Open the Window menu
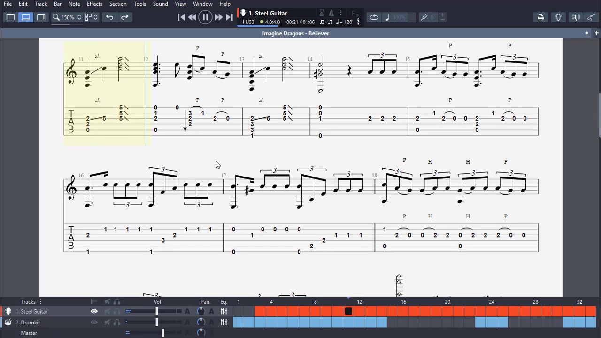601x338 pixels. (203, 4)
